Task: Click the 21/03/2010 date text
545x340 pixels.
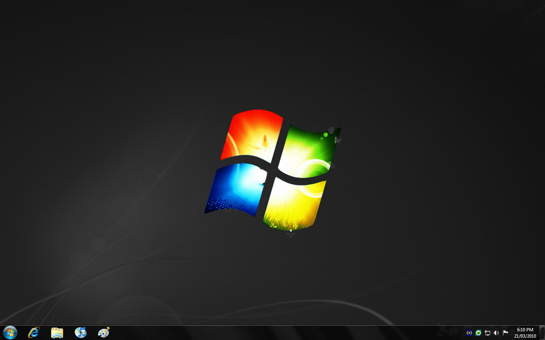Action: (x=525, y=336)
